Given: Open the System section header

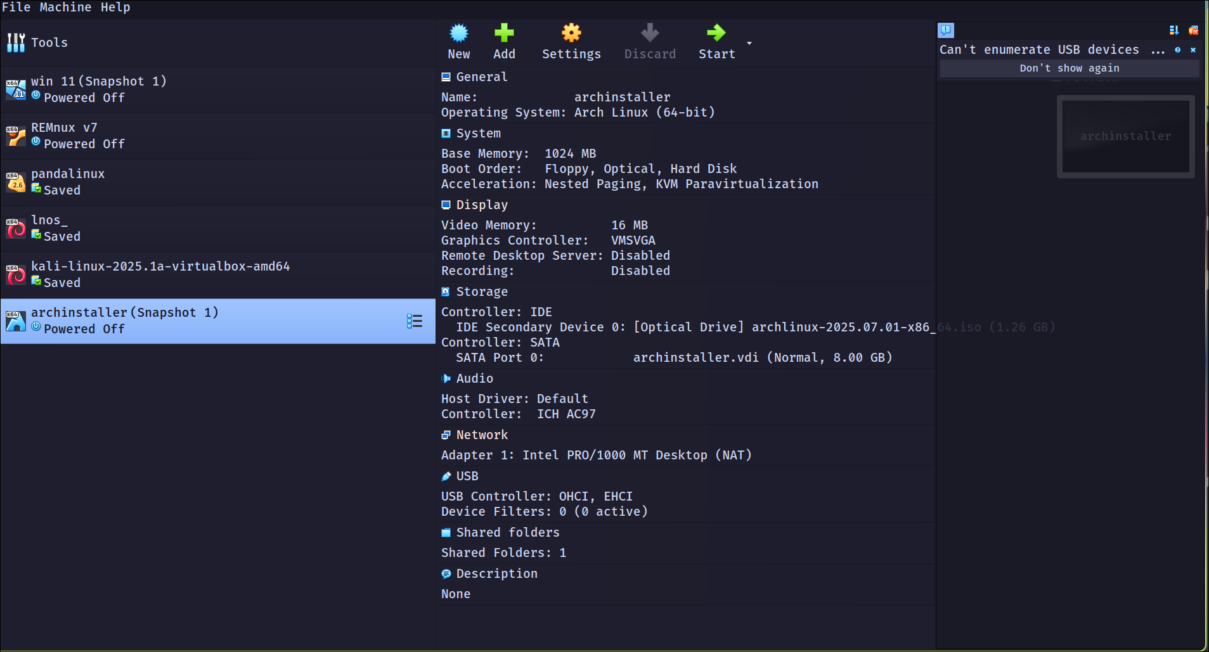Looking at the screenshot, I should (x=479, y=133).
